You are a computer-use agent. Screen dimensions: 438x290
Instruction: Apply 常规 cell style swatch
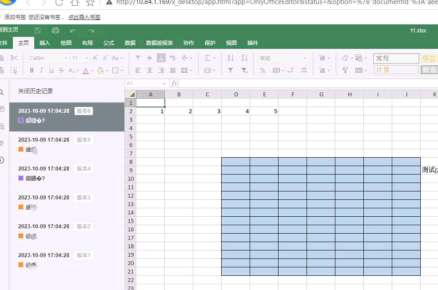[x=396, y=58]
